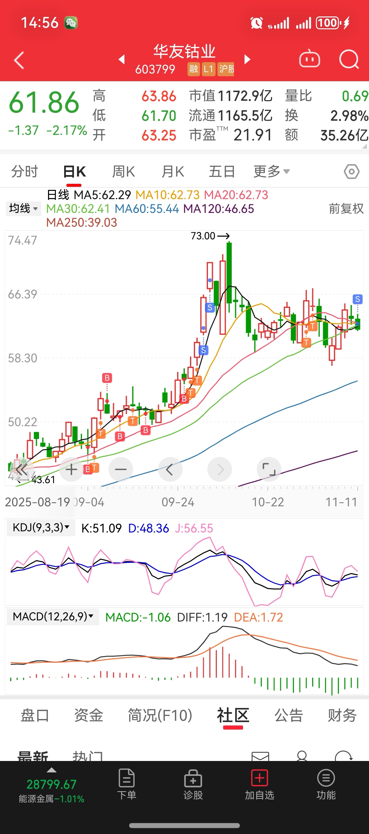Image resolution: width=369 pixels, height=834 pixels.
Task: Expand the chart to fullscreen
Action: (269, 469)
